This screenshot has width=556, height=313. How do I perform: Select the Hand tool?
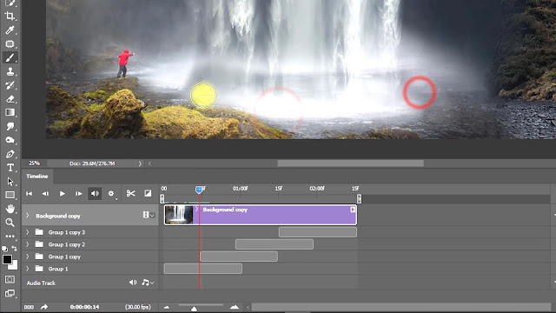[10, 209]
